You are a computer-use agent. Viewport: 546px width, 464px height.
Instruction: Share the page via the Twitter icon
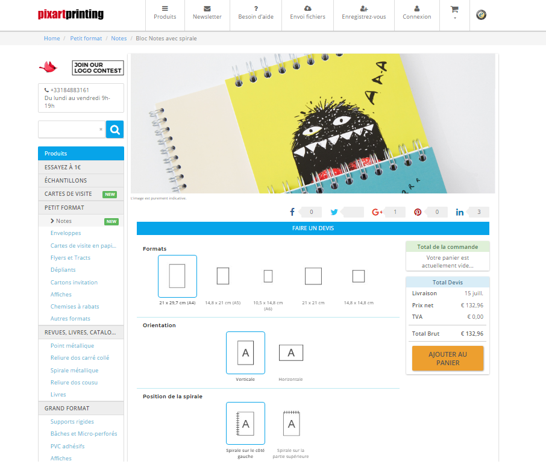point(334,212)
